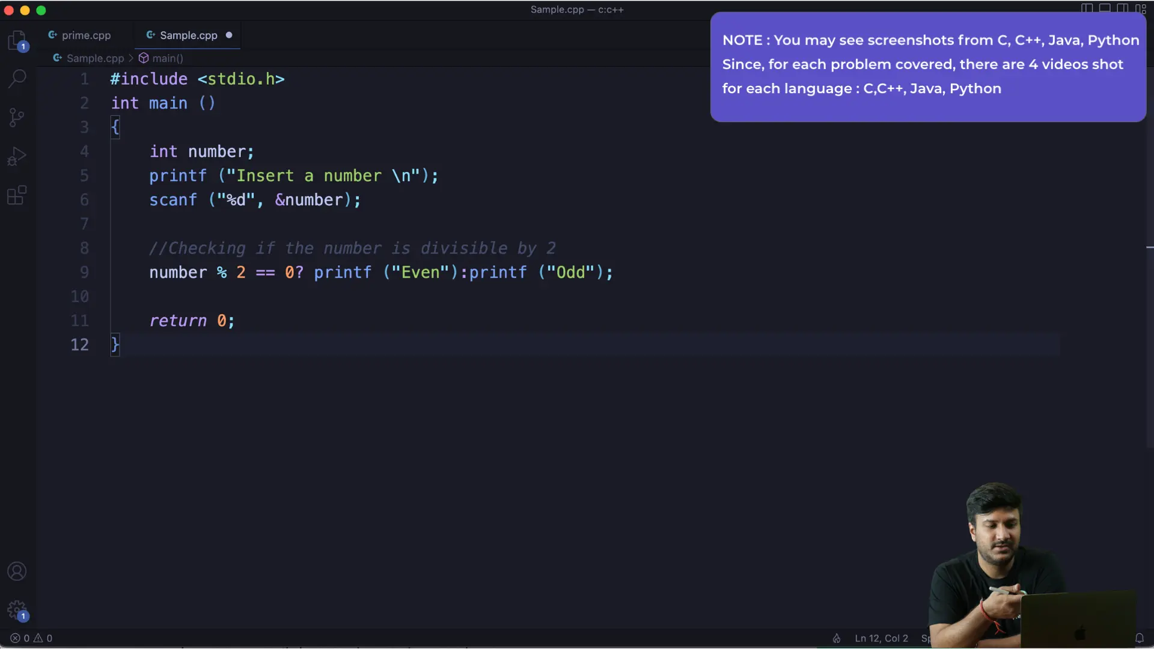Image resolution: width=1154 pixels, height=649 pixels.
Task: Switch to the prime.cpp tab
Action: tap(86, 35)
